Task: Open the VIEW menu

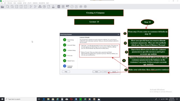Action: point(15,3)
